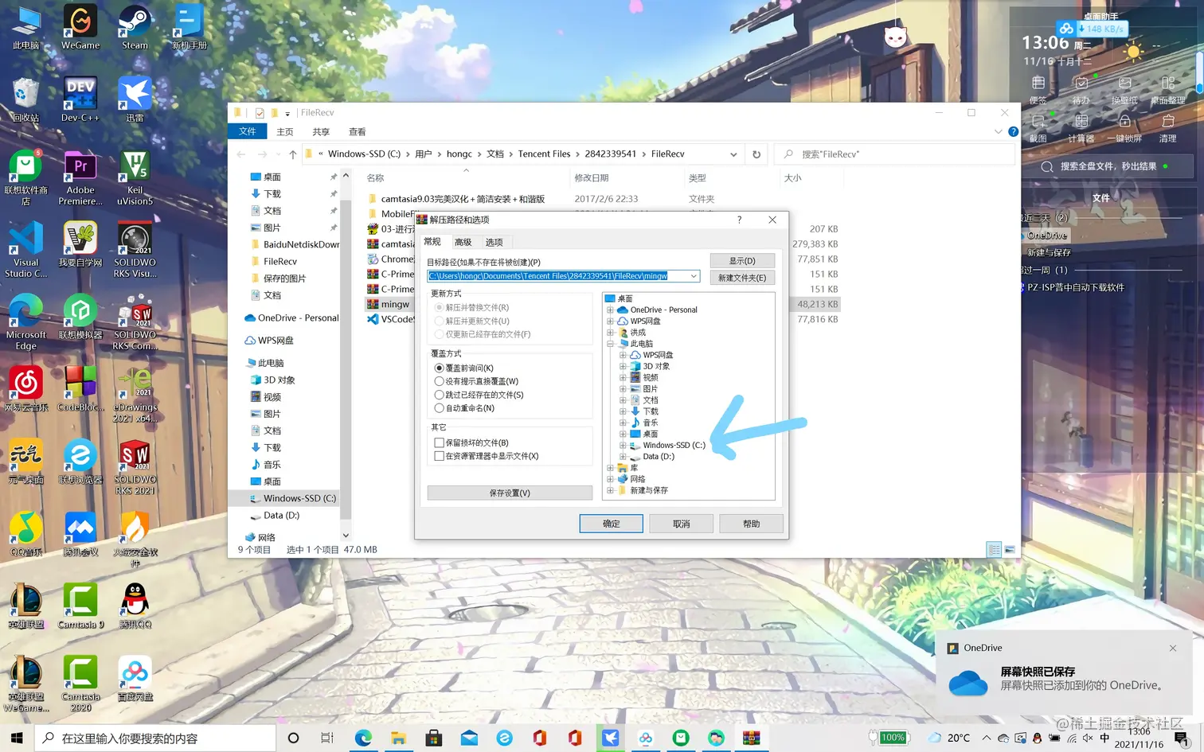This screenshot has width=1204, height=752.
Task: Open WinRAR from the taskbar
Action: tap(752, 738)
